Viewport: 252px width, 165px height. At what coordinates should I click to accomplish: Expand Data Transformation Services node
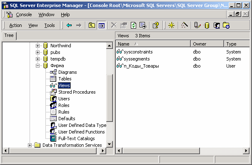(x=30, y=145)
